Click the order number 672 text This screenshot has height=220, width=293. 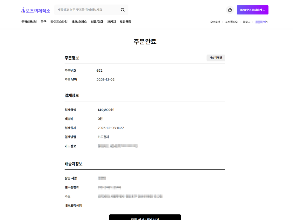(100, 70)
